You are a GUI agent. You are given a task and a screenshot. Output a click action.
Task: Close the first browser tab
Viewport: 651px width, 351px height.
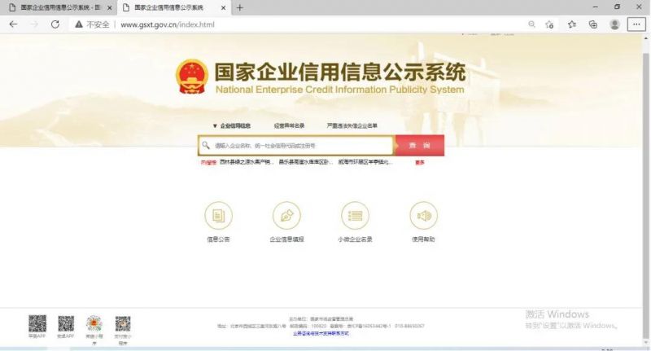[109, 7]
